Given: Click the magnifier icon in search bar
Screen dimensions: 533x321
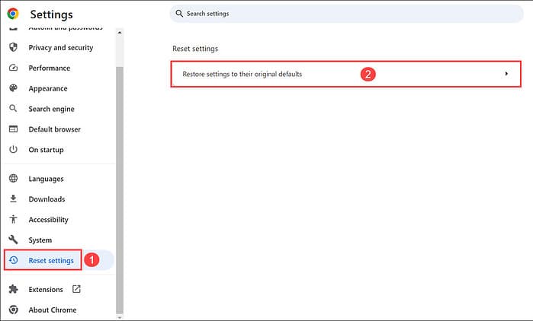Looking at the screenshot, I should (x=179, y=13).
